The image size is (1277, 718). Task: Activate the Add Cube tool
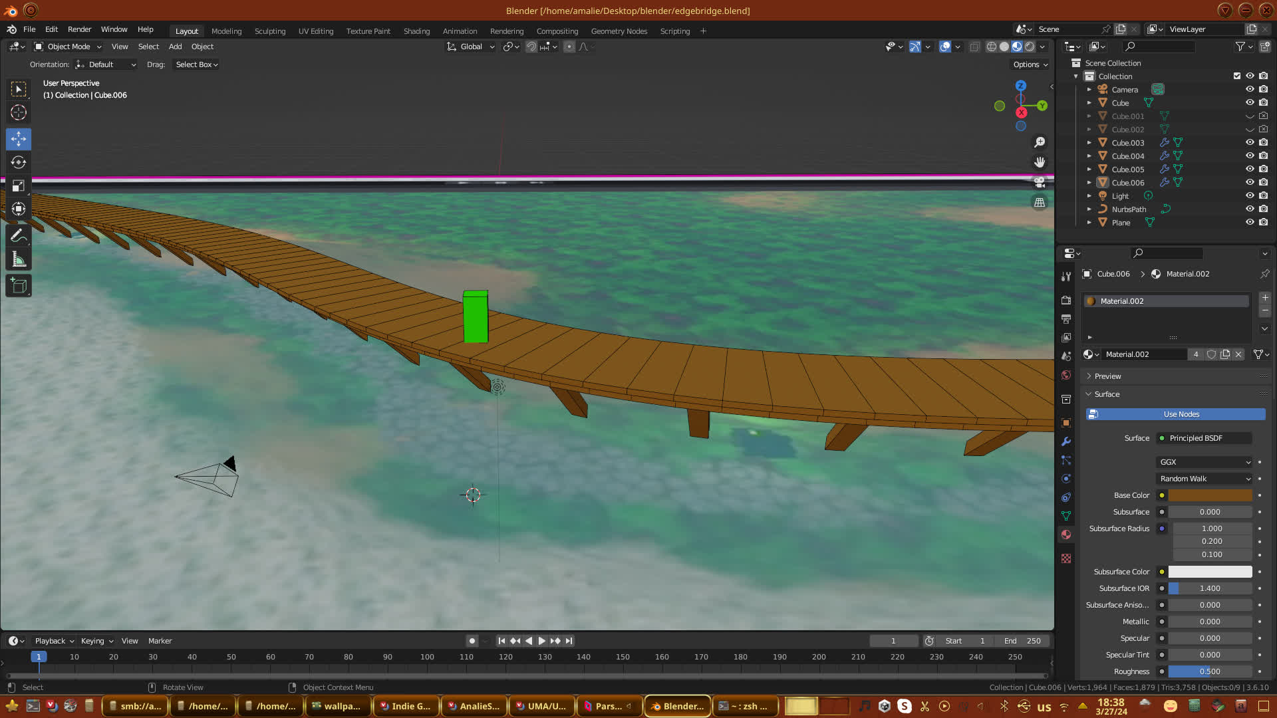(x=19, y=287)
